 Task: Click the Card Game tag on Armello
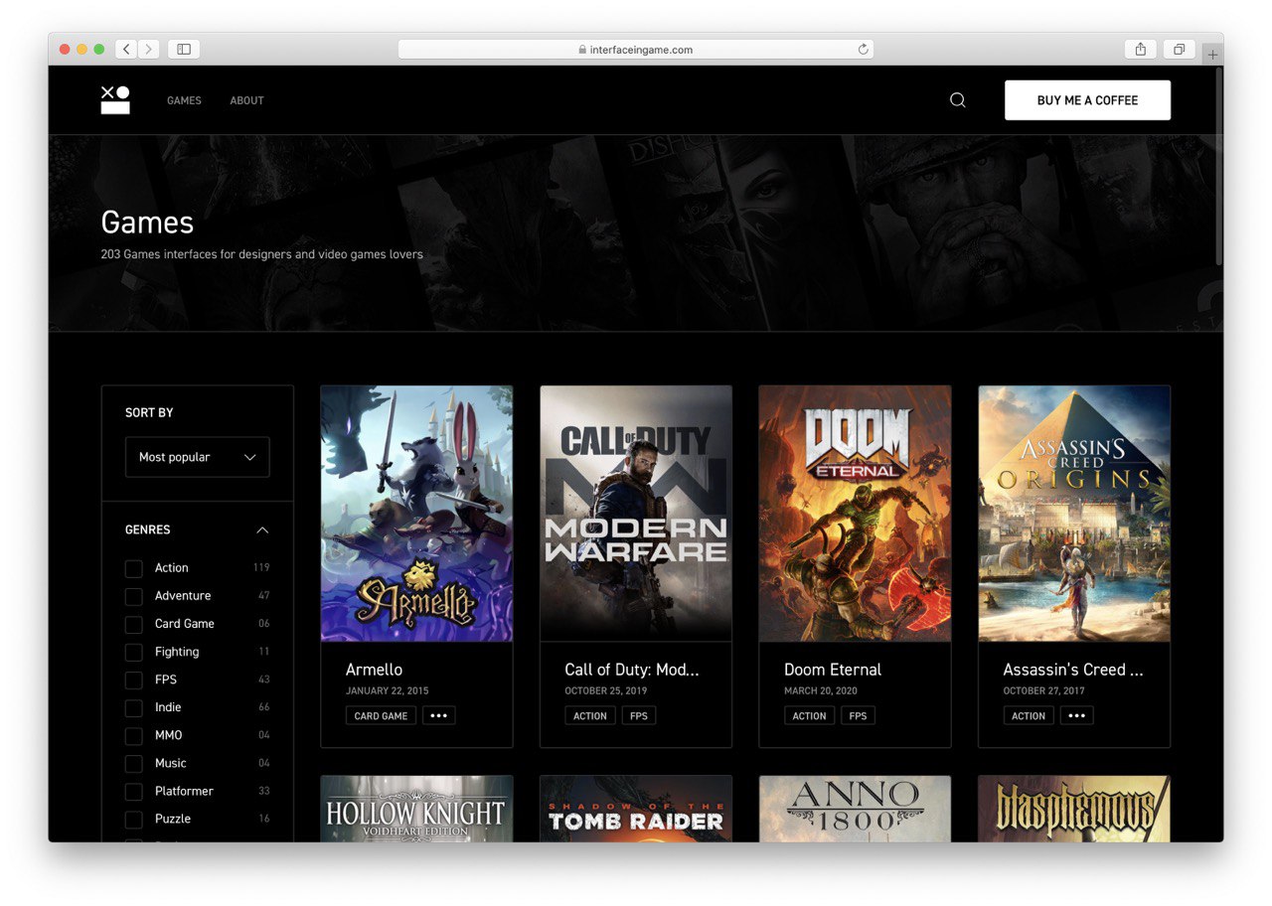click(381, 715)
